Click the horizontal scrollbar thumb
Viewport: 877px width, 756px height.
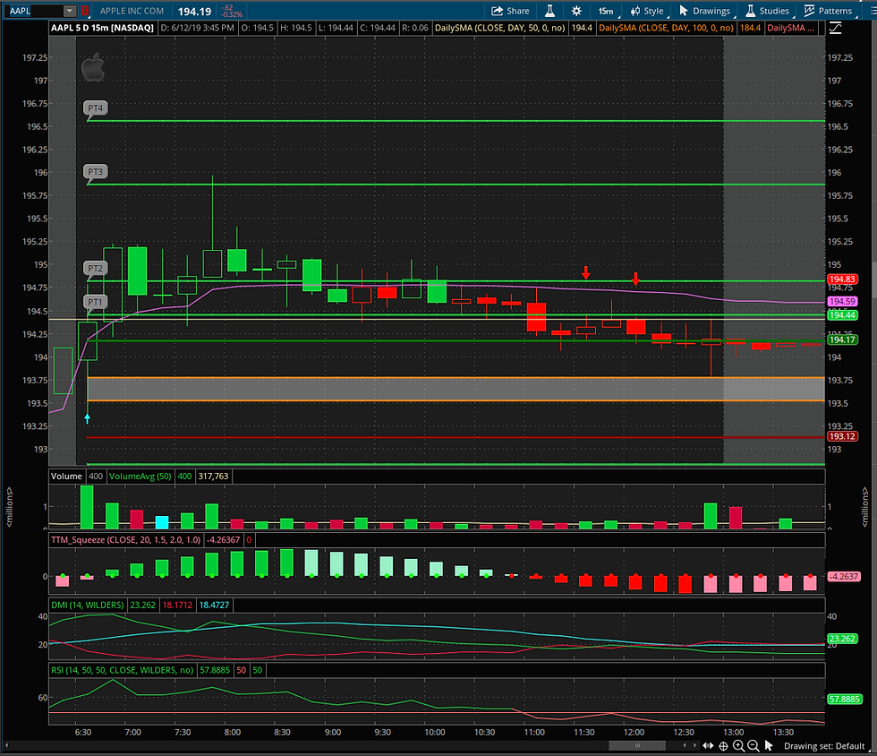pyautogui.click(x=637, y=745)
